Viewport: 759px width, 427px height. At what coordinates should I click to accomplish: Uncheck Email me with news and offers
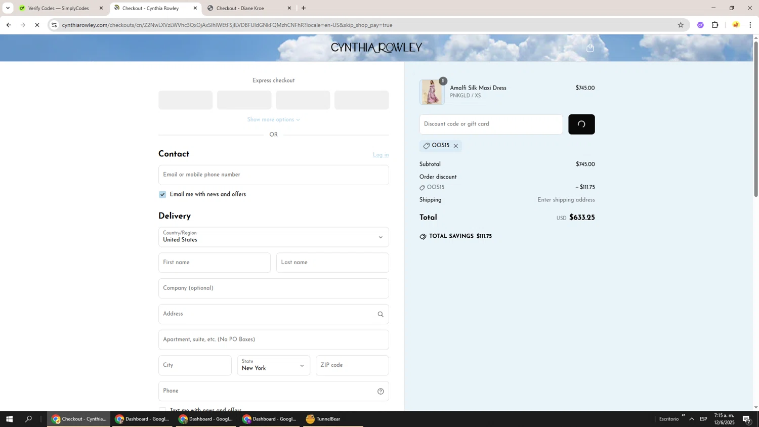coord(162,194)
